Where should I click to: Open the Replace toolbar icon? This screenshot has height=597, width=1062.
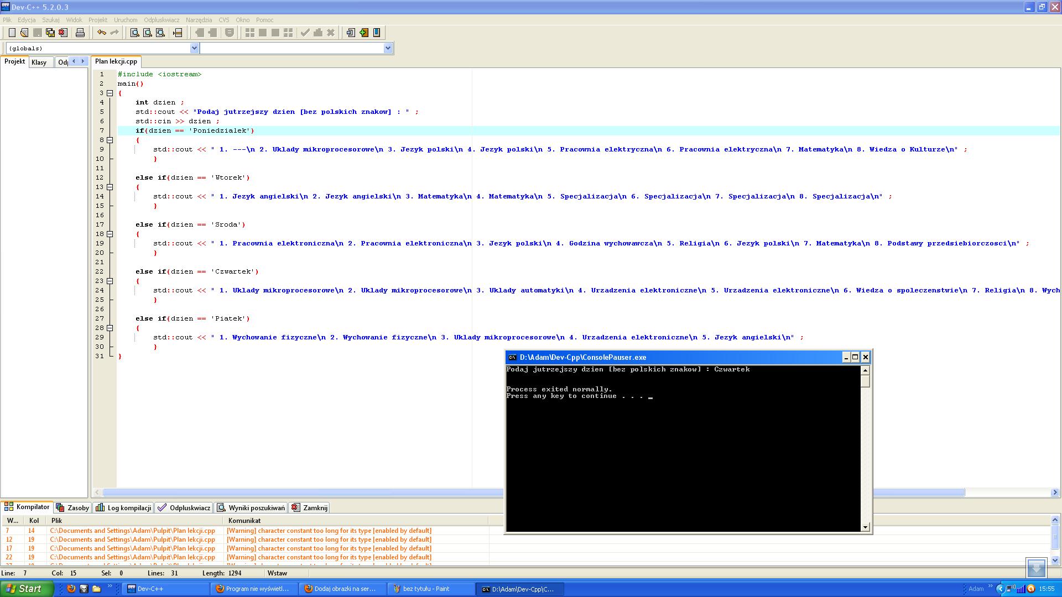[148, 33]
